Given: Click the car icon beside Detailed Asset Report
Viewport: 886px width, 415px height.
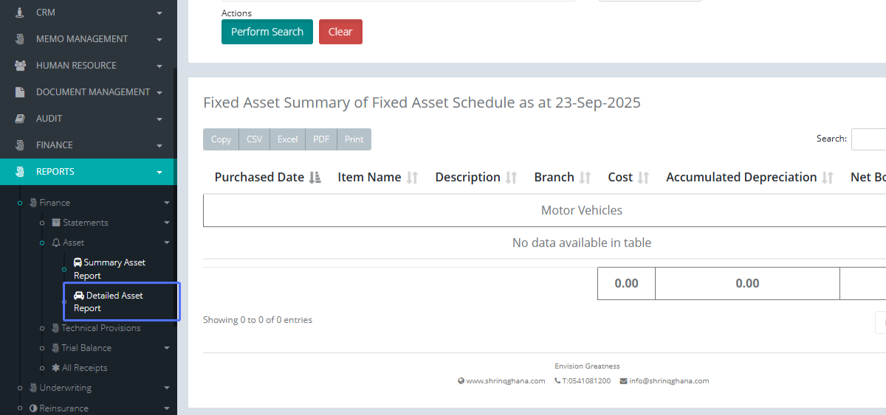Looking at the screenshot, I should pos(79,296).
